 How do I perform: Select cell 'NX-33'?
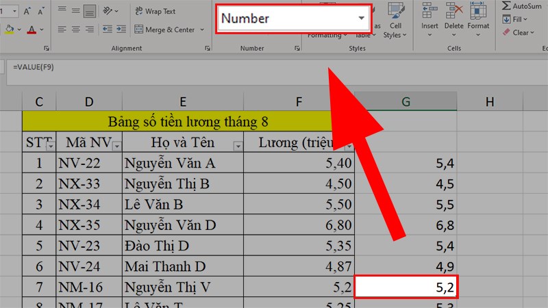point(89,183)
